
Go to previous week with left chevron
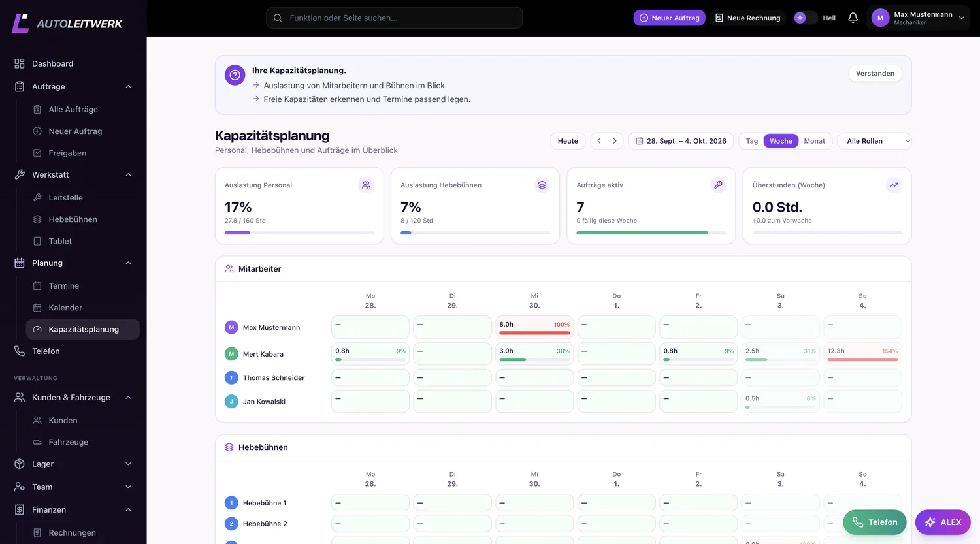tap(599, 141)
